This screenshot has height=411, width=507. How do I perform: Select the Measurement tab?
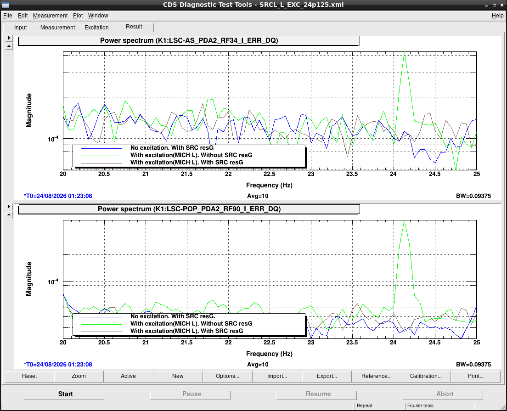(x=57, y=28)
